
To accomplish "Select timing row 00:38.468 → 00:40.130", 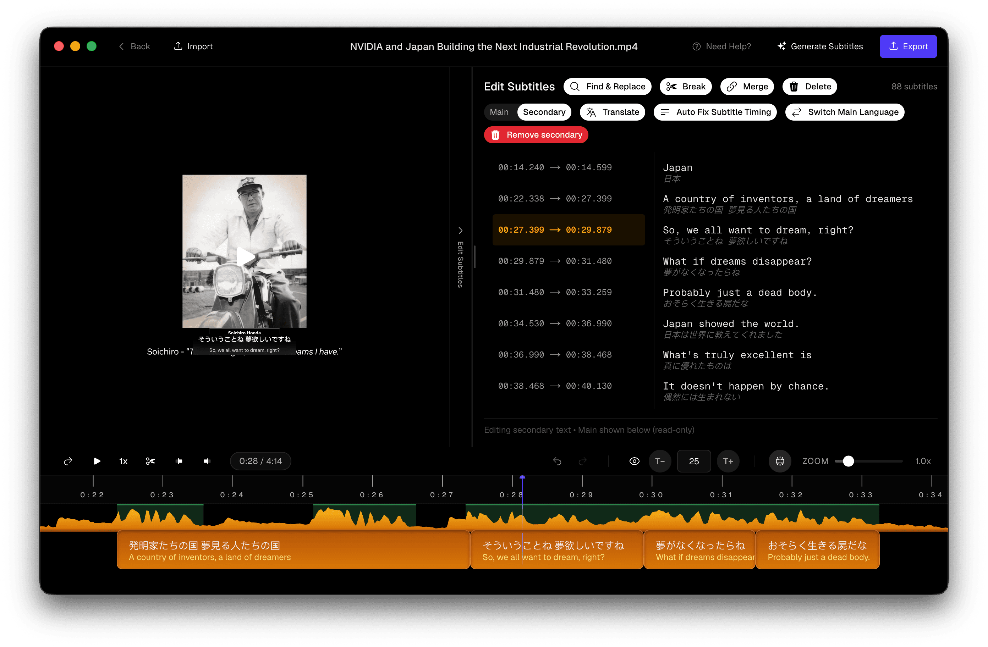I will [x=568, y=386].
